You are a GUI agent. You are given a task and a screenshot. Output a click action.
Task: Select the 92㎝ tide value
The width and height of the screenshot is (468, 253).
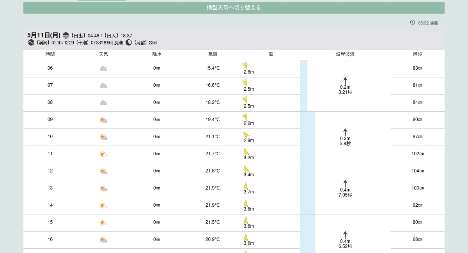pyautogui.click(x=418, y=205)
